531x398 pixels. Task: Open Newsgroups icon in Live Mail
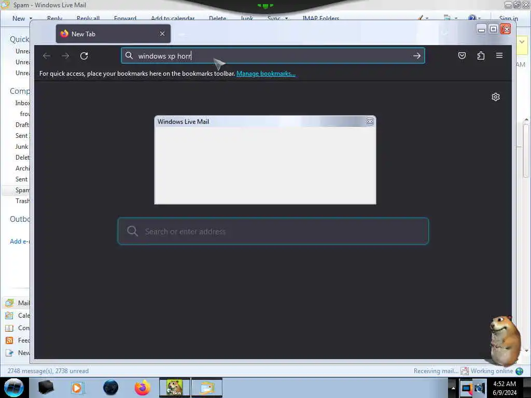[9, 352]
